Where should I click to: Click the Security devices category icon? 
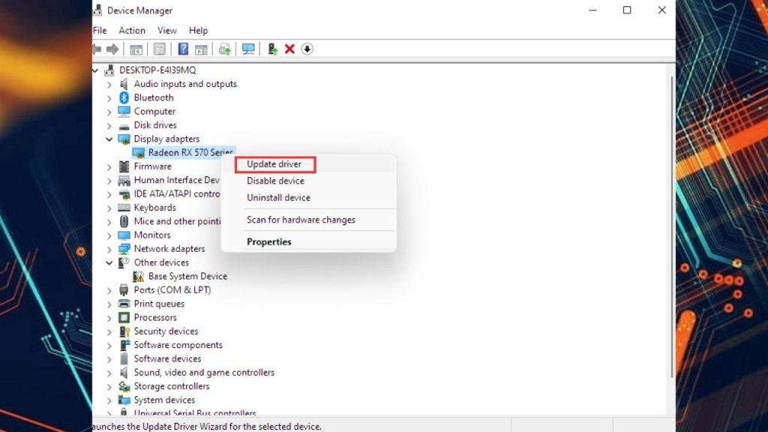(x=124, y=331)
